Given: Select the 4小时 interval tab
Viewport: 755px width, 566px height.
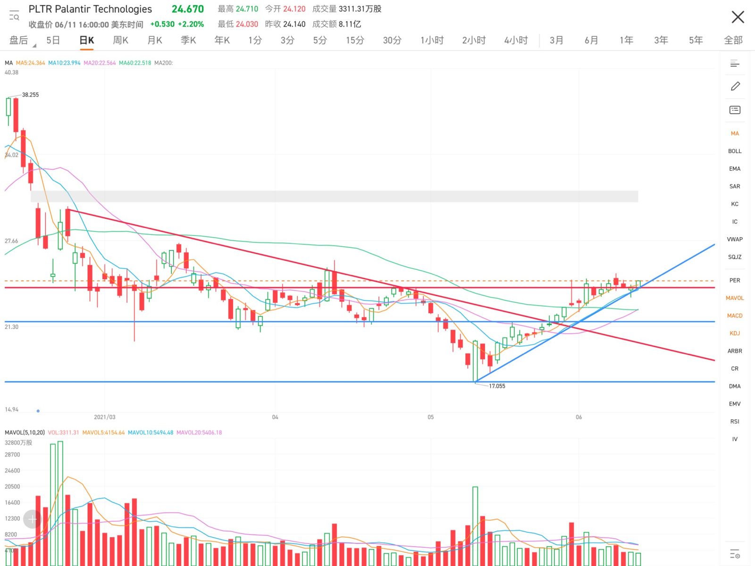Looking at the screenshot, I should [x=516, y=41].
